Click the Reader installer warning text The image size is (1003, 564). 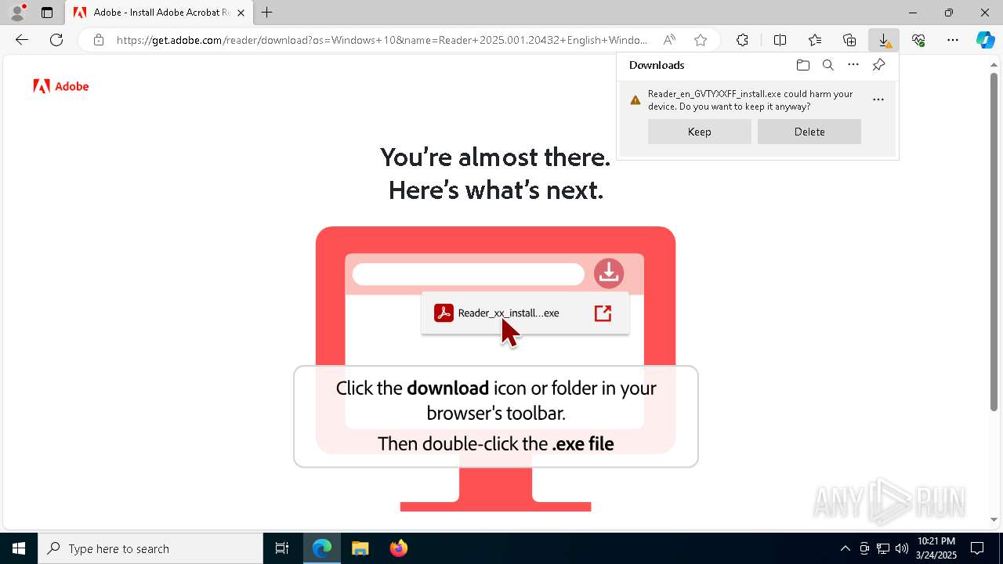[750, 100]
